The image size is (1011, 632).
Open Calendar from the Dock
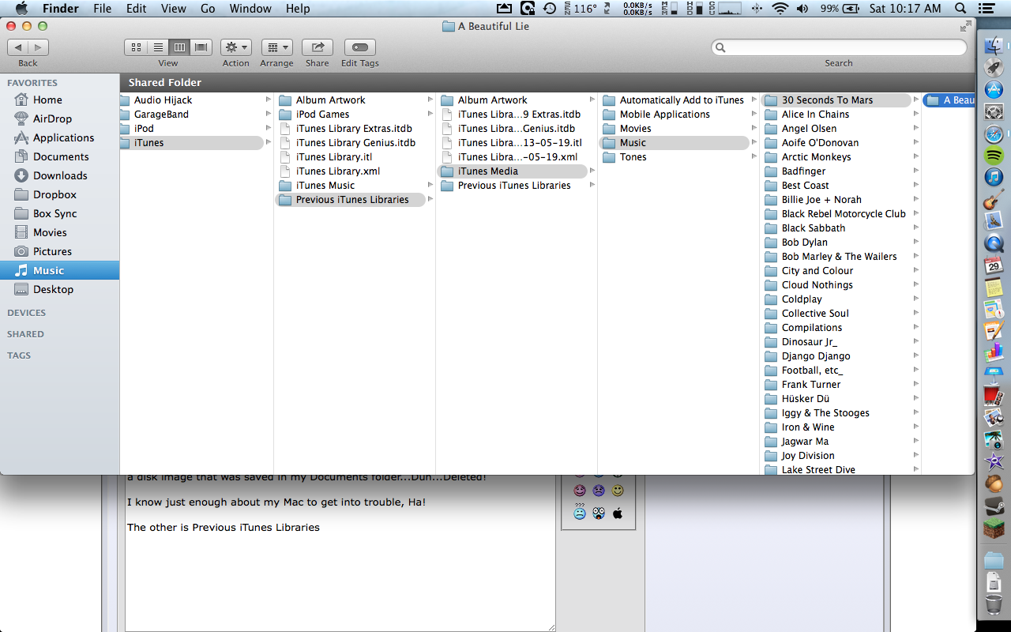994,267
